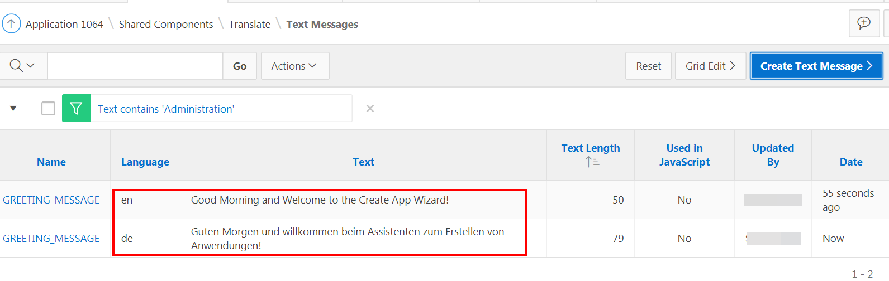Collapse the filter settings triangle
This screenshot has width=889, height=281.
(x=13, y=109)
